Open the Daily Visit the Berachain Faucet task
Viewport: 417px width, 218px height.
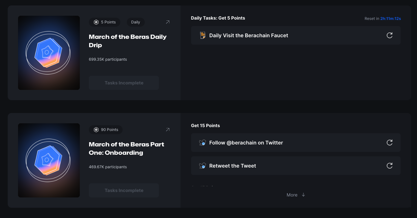click(296, 35)
